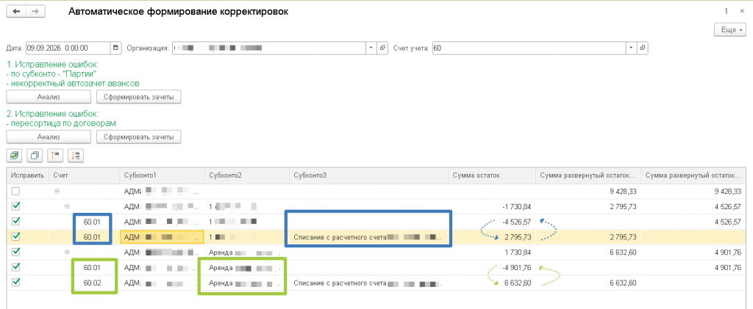753x309 pixels.
Task: Expand the Счет учета dropdown list
Action: (632, 48)
